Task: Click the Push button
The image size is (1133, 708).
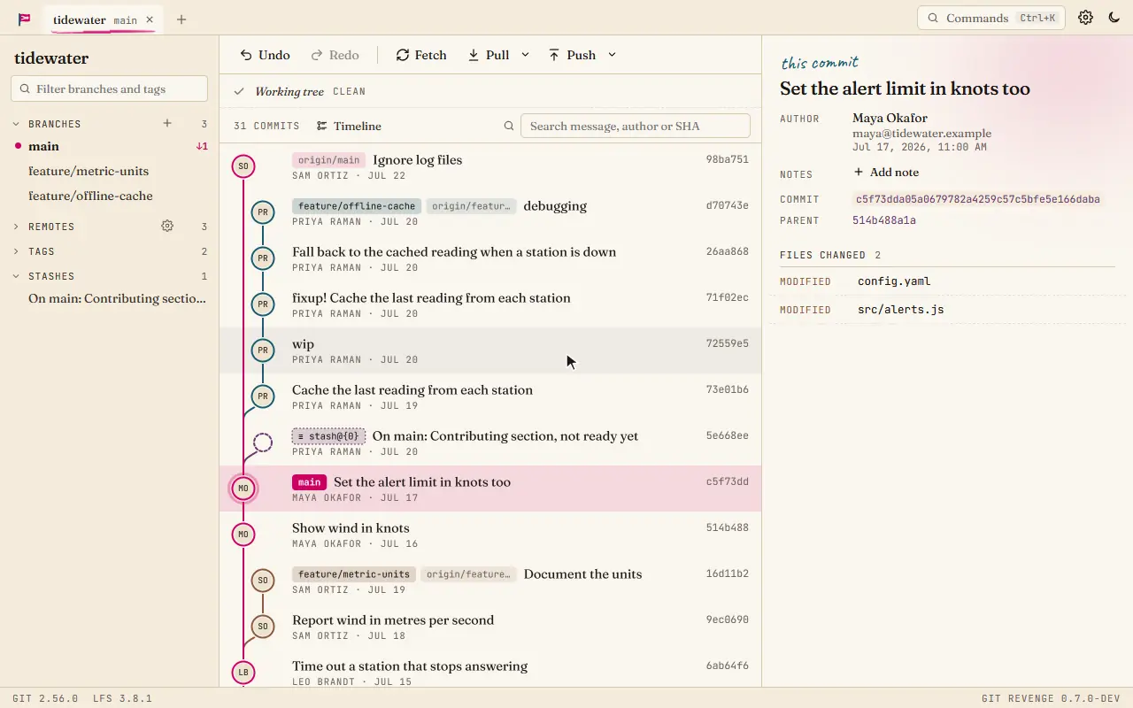Action: pyautogui.click(x=572, y=55)
